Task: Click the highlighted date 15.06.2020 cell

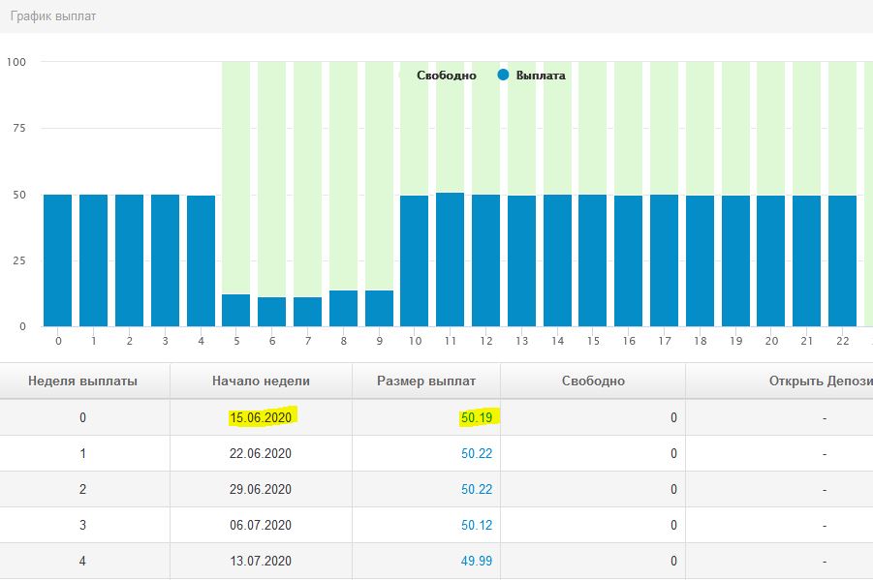Action: tap(262, 417)
